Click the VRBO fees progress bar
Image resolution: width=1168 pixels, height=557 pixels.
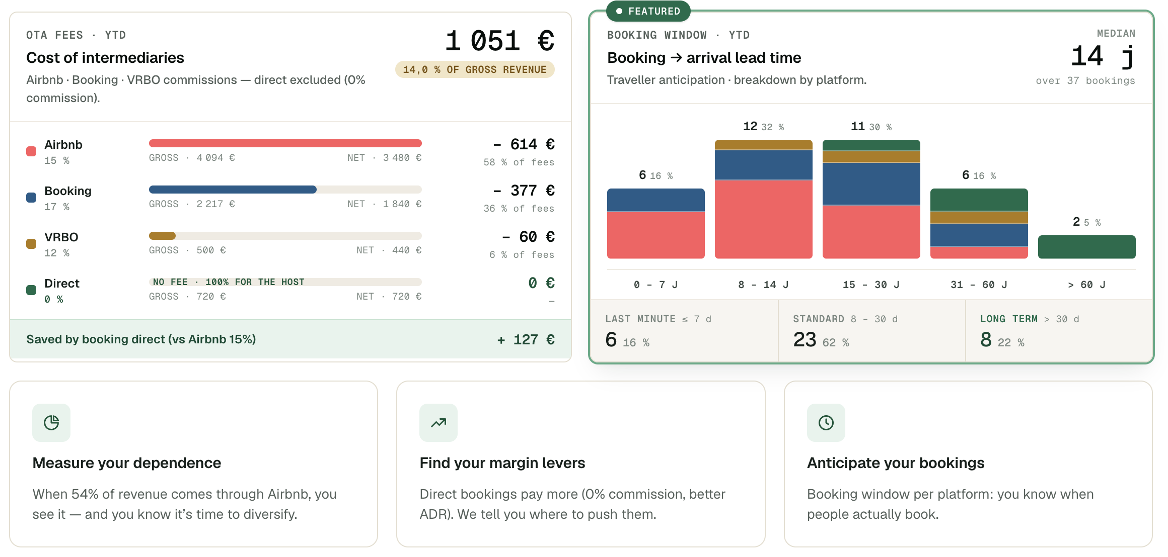tap(285, 236)
